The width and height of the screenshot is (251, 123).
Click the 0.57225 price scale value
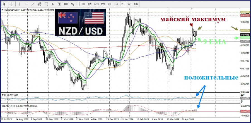pyautogui.click(x=245, y=68)
